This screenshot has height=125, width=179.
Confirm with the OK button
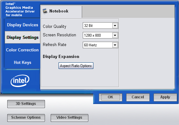coord(110,97)
